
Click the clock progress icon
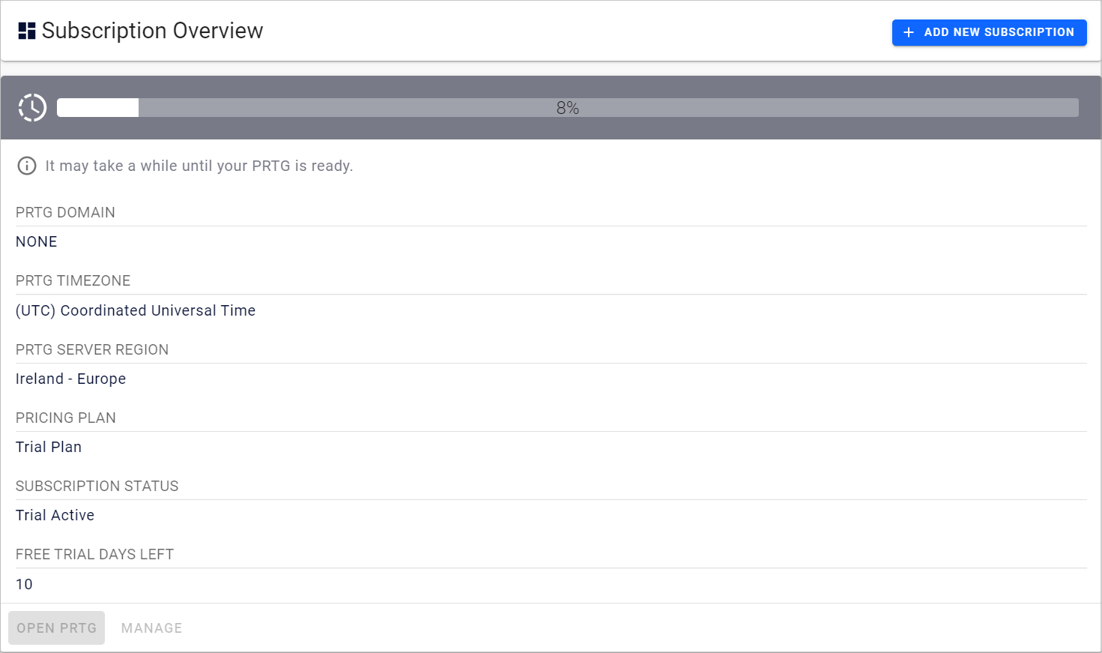point(33,108)
